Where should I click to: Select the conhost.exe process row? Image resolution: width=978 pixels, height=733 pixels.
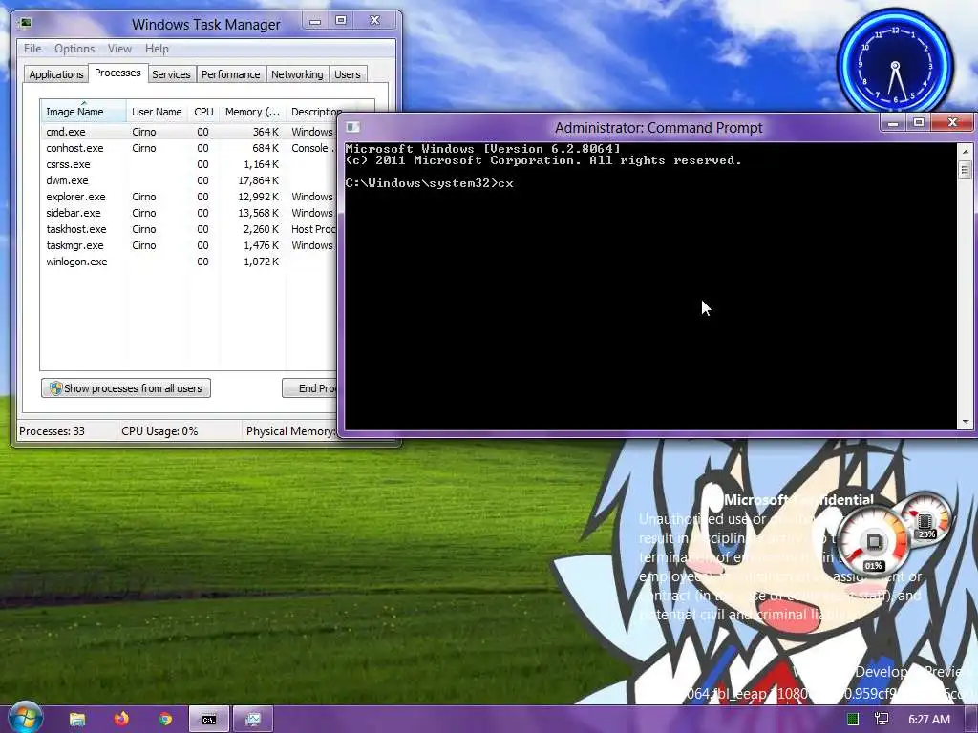click(x=189, y=148)
